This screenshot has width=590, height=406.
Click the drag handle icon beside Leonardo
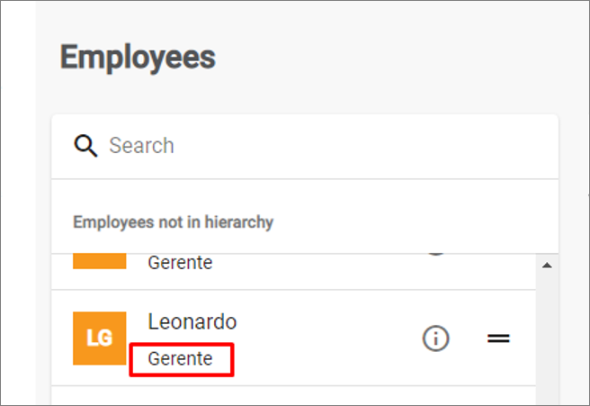pos(498,338)
